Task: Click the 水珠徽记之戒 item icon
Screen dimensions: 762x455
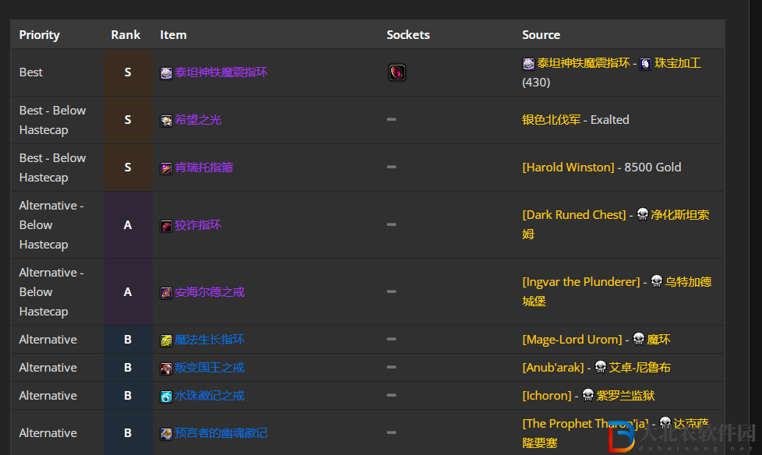Action: (x=166, y=396)
